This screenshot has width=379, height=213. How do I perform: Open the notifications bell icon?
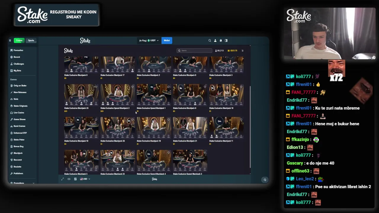221,41
